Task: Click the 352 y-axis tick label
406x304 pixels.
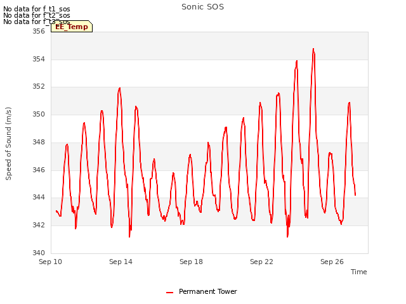Action: pyautogui.click(x=39, y=87)
